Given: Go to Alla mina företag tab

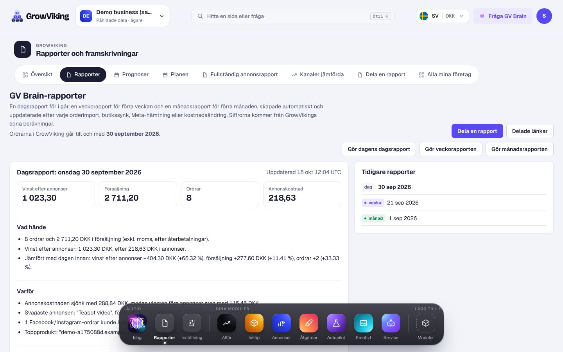Looking at the screenshot, I should click(445, 75).
